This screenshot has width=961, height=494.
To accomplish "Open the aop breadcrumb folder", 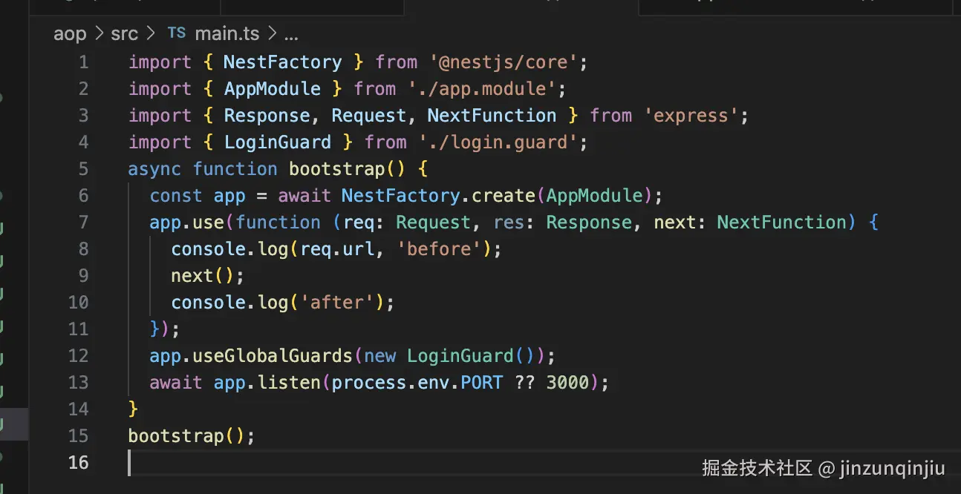I will click(70, 34).
